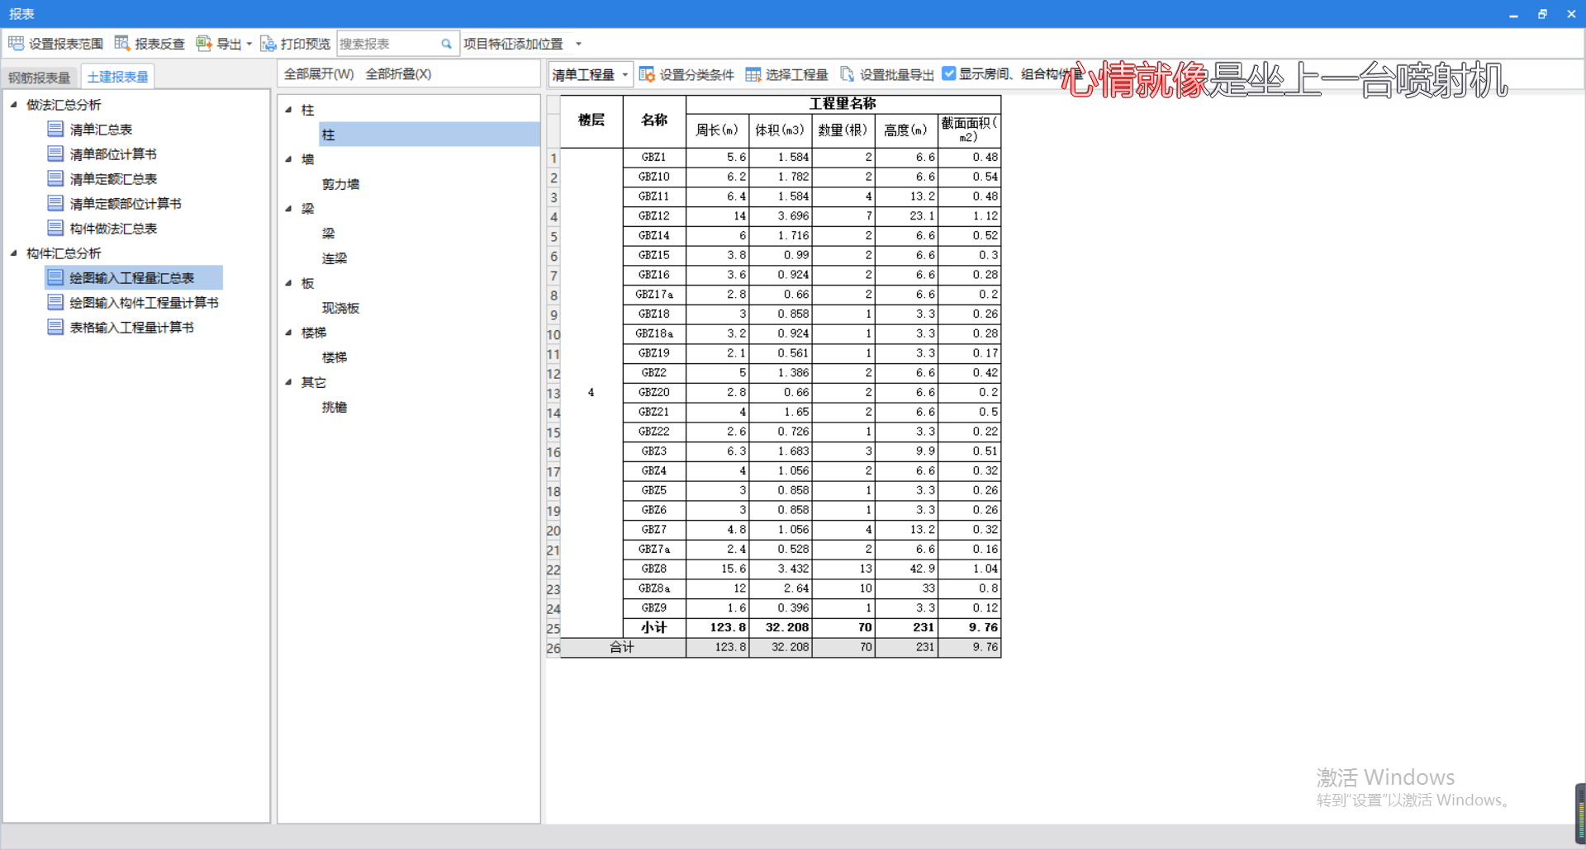Collapse the 柱 category node

[288, 110]
